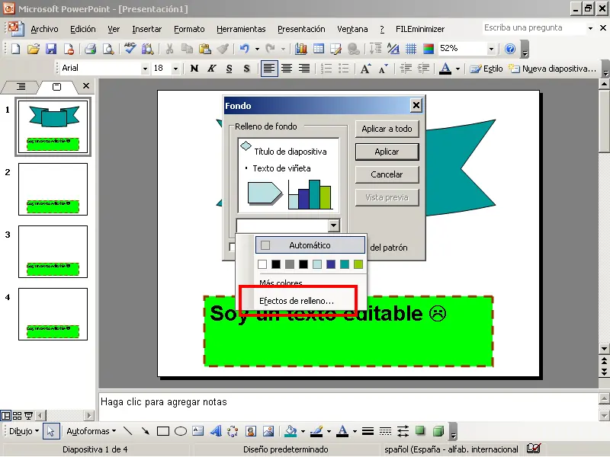This screenshot has width=610, height=457.
Task: Open the Autoformas menu
Action: (x=90, y=431)
